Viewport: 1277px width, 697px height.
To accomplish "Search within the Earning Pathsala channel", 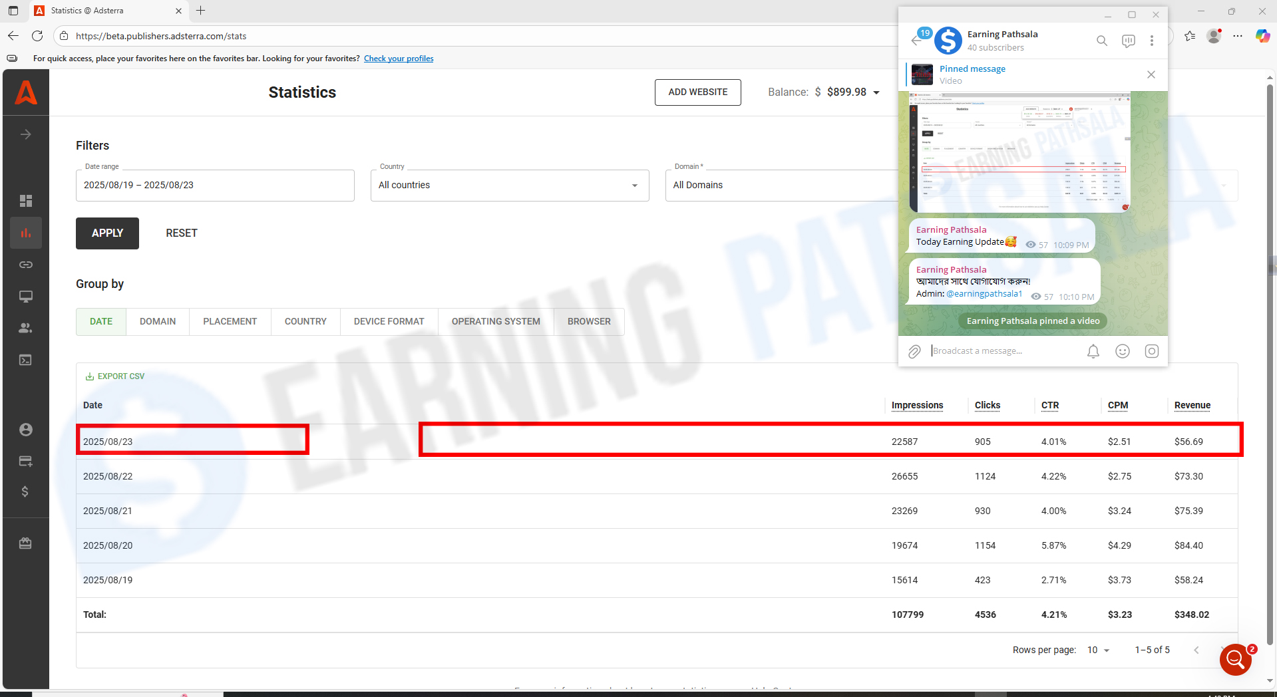I will tap(1102, 41).
